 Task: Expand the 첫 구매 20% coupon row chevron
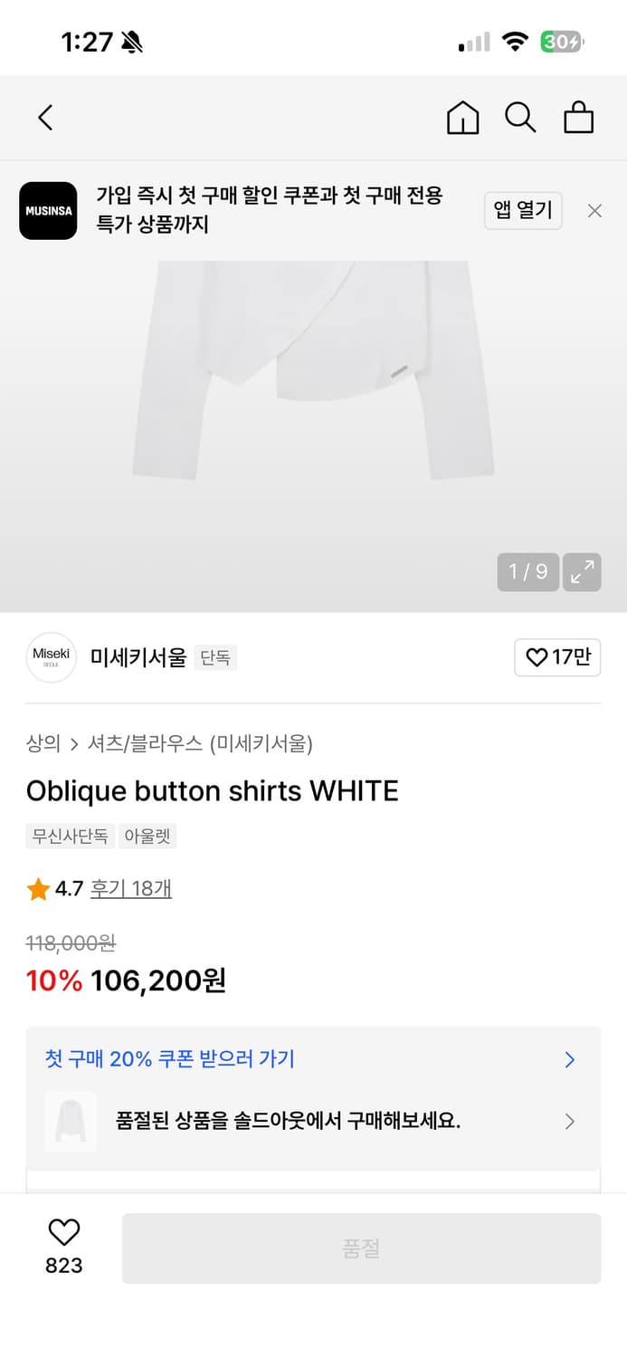tap(569, 1059)
